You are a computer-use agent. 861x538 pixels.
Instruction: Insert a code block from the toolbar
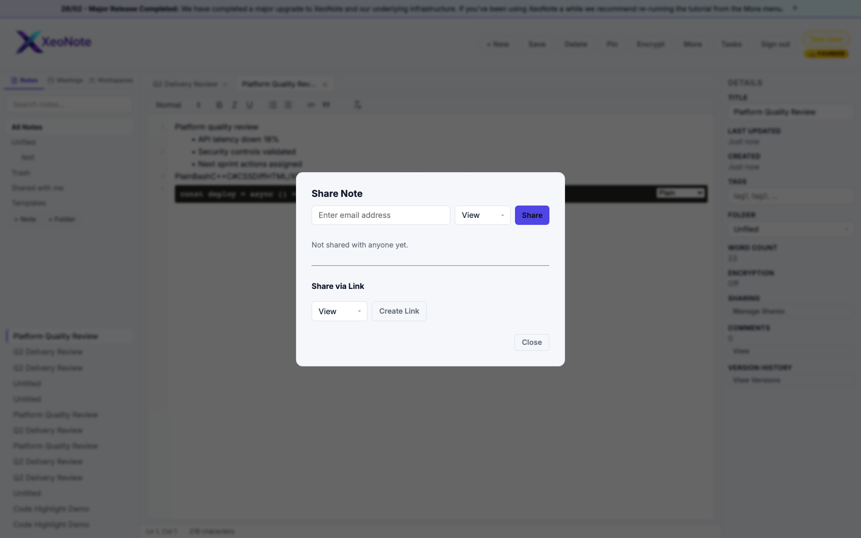pos(310,105)
